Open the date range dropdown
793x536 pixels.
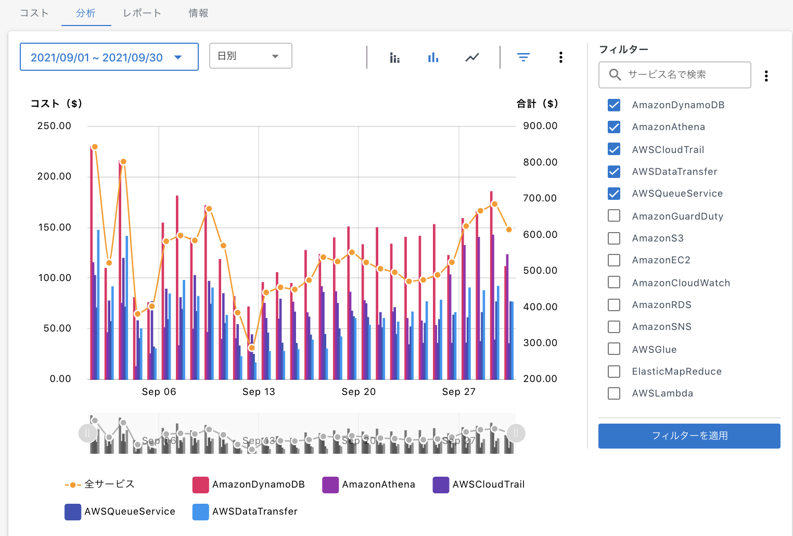coord(109,57)
